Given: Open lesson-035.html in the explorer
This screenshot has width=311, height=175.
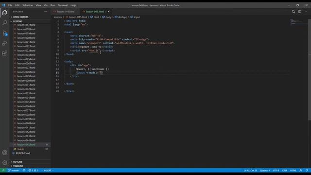Looking at the screenshot, I should (x=26, y=102).
